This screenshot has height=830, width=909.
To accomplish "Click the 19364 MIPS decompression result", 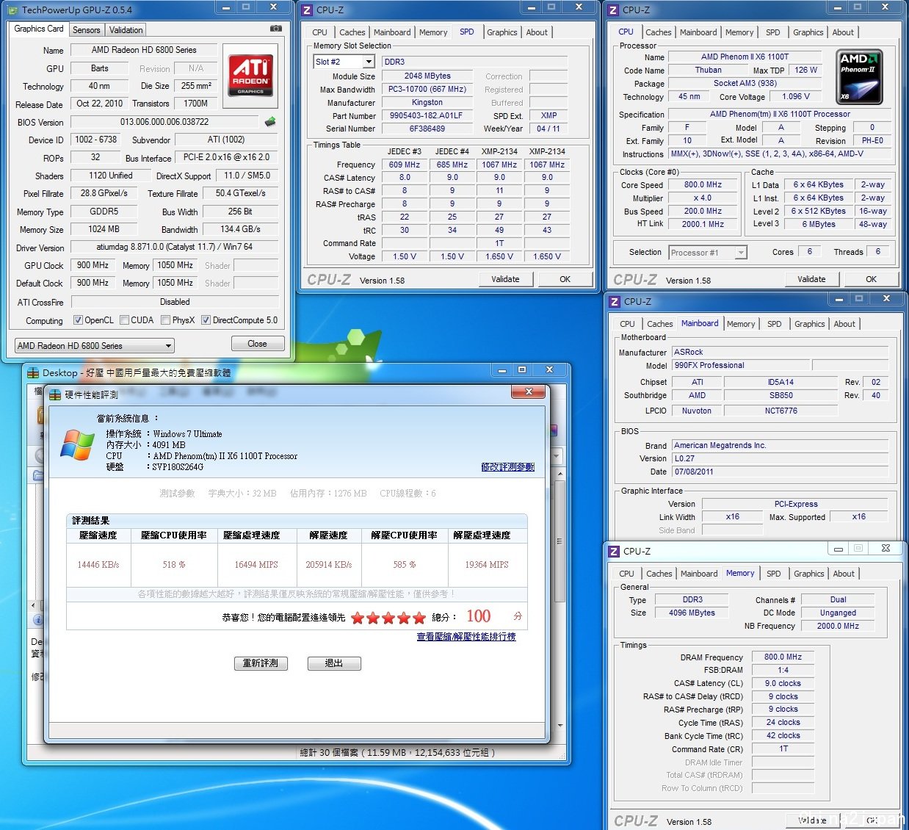I will [487, 565].
